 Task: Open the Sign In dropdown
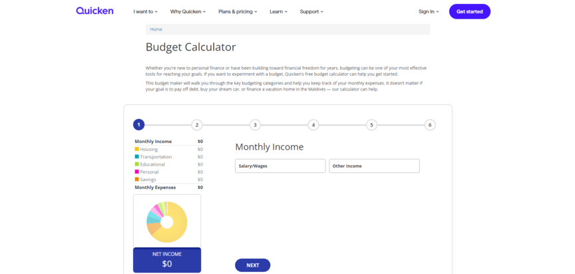tap(429, 12)
